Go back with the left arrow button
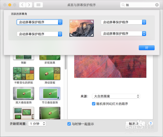 [x=22, y=5]
